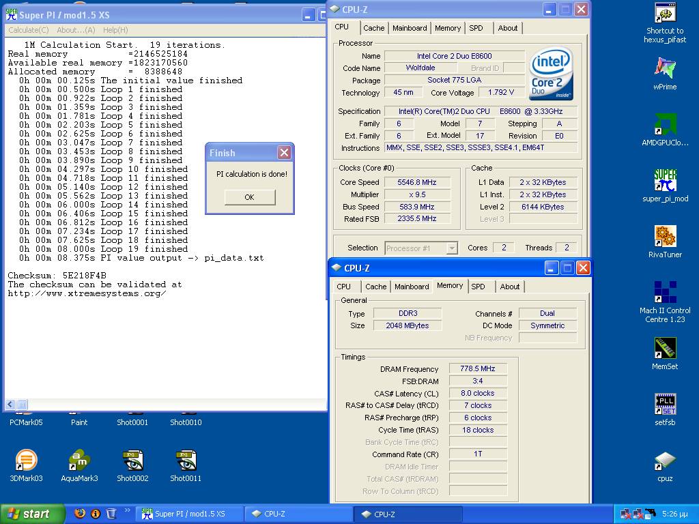This screenshot has height=524, width=699.
Task: Select the RivaTuner desktop shortcut
Action: 665,236
